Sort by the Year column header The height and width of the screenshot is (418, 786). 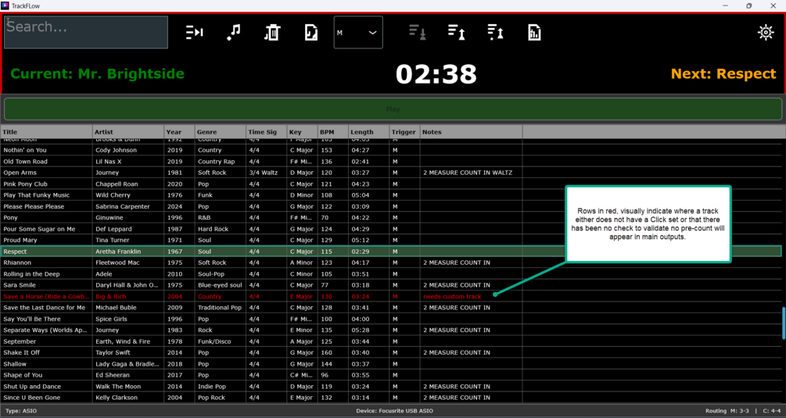[x=179, y=132]
